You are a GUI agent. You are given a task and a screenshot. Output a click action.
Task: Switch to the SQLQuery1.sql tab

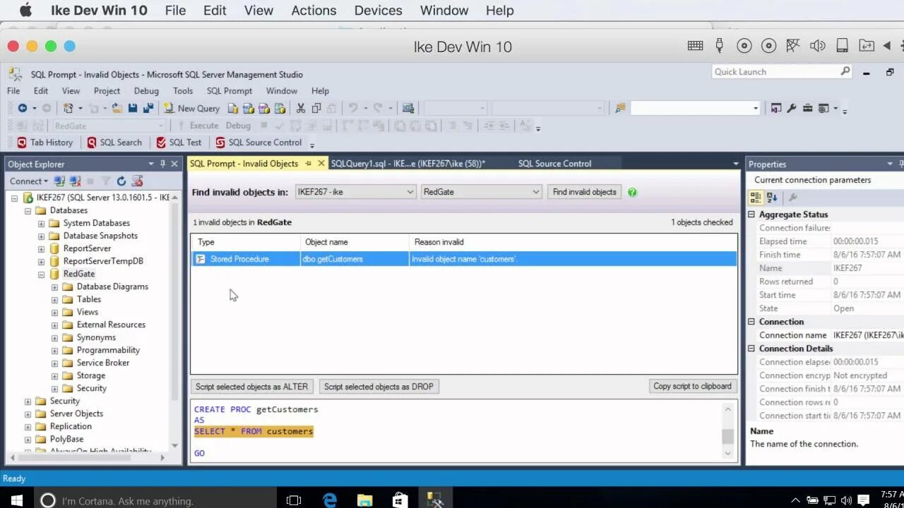pyautogui.click(x=408, y=164)
